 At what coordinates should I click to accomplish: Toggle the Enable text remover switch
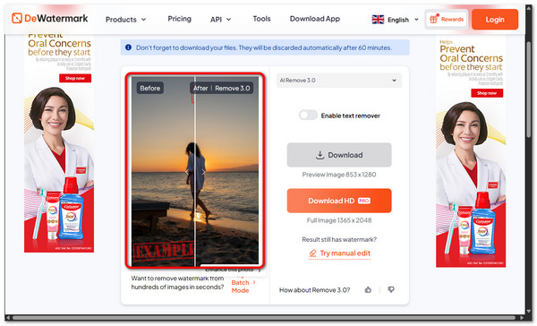click(x=308, y=116)
